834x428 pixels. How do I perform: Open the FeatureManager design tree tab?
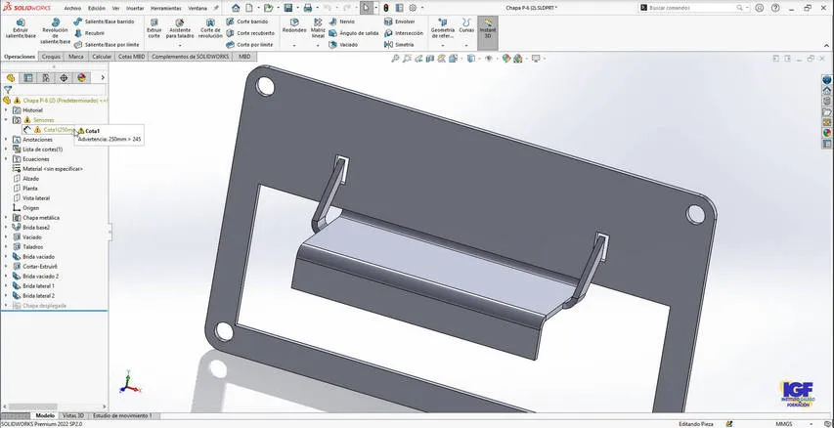click(x=11, y=77)
